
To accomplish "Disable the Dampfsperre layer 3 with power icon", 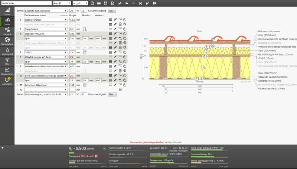I will [x=125, y=29].
